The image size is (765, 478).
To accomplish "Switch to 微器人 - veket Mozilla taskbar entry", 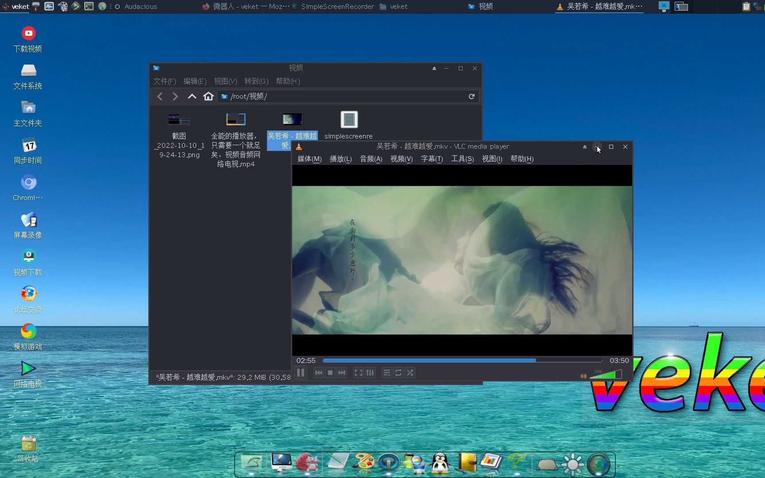I will [x=246, y=7].
